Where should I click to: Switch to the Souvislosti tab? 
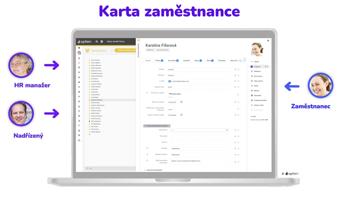point(173,61)
